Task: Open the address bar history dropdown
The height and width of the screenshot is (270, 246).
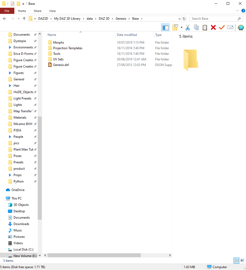Action: [x=180, y=19]
